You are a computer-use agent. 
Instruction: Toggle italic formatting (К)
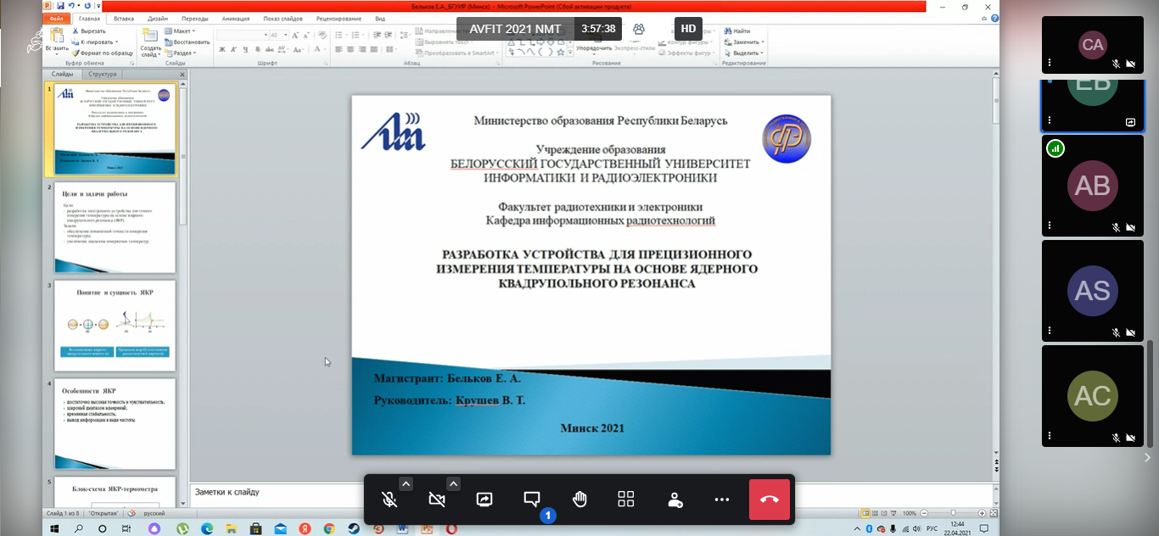(x=233, y=49)
